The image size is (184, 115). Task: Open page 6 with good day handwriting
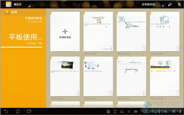[x=131, y=76]
